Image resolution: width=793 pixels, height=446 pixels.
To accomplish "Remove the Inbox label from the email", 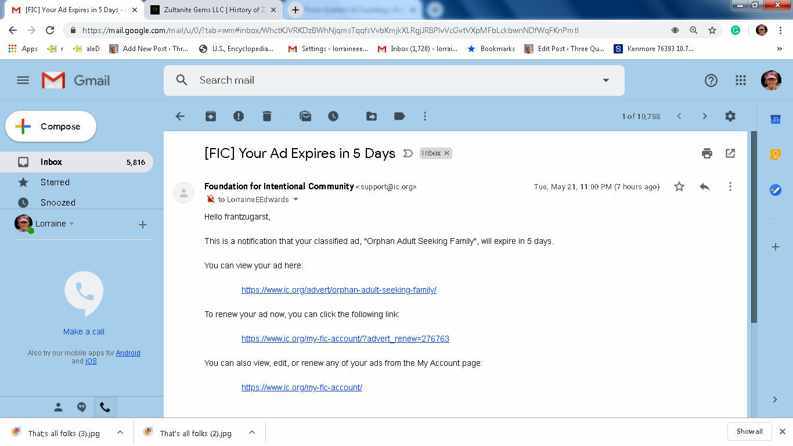I will pos(446,153).
